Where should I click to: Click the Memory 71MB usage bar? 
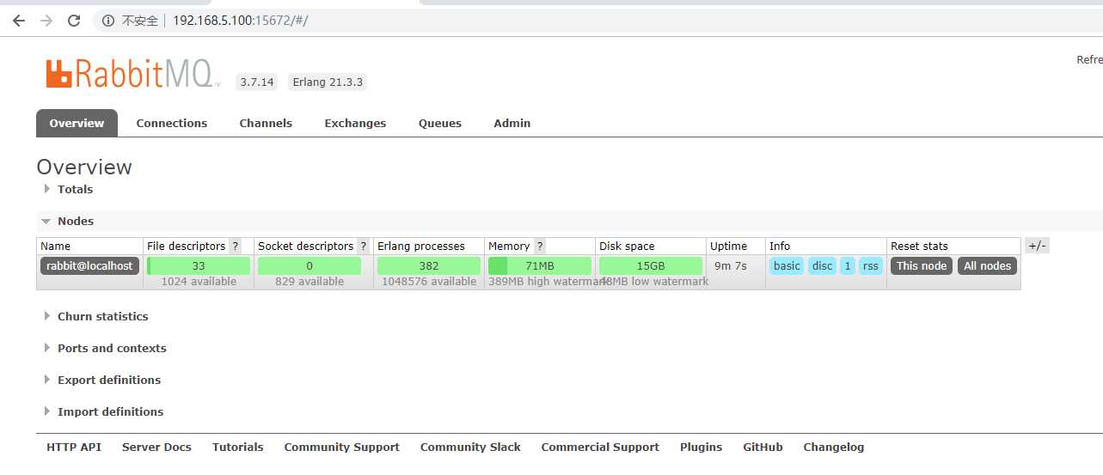[x=540, y=265]
